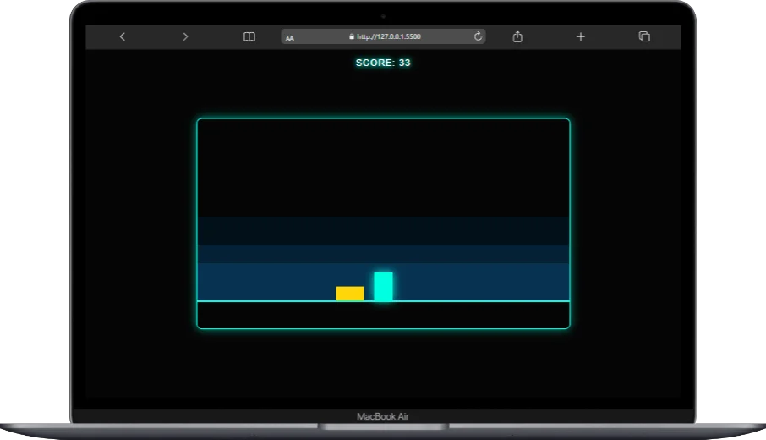
Task: Open the bookmarks book icon
Action: 249,36
